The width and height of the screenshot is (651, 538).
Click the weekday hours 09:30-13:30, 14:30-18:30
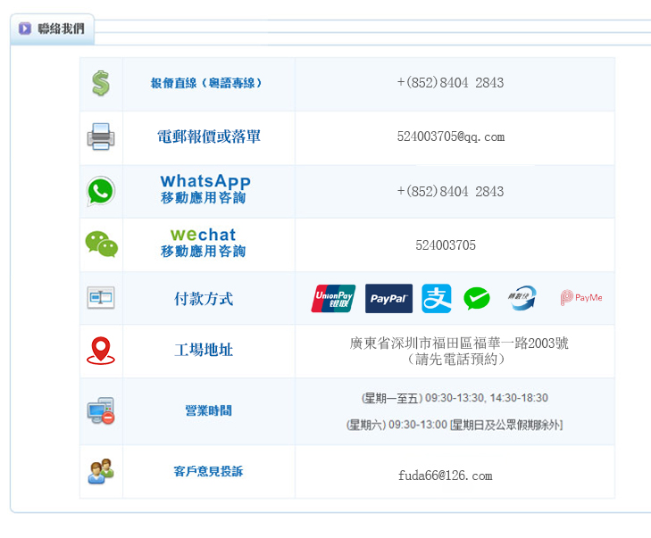(x=455, y=398)
